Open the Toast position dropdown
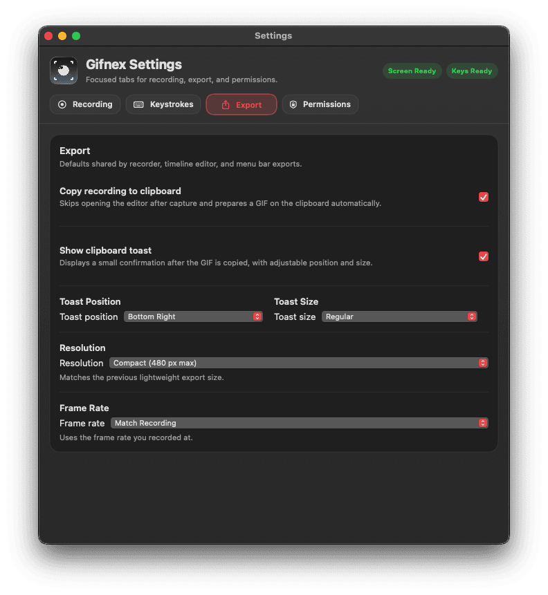This screenshot has height=595, width=548. (x=193, y=317)
